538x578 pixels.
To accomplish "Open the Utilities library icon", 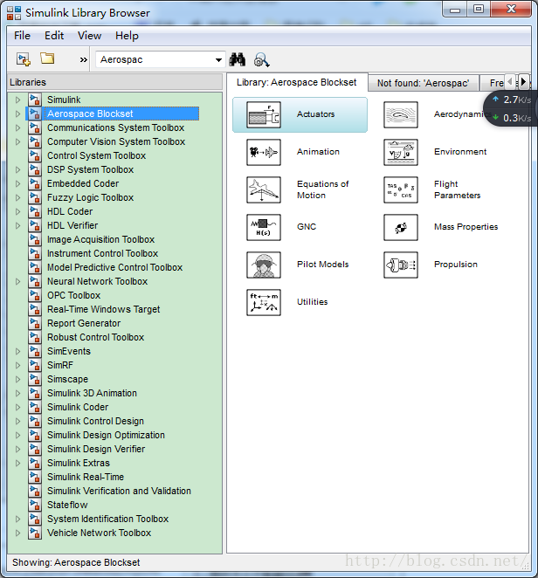I will tap(263, 303).
